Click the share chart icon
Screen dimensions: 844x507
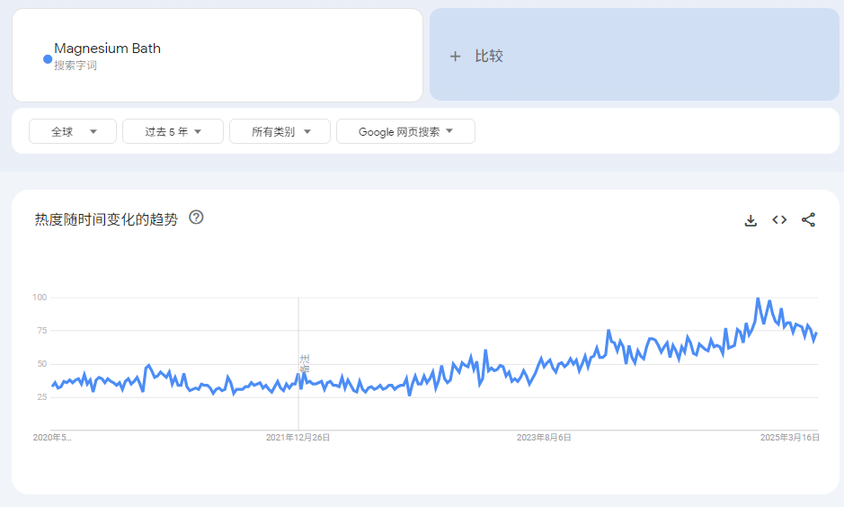(808, 219)
